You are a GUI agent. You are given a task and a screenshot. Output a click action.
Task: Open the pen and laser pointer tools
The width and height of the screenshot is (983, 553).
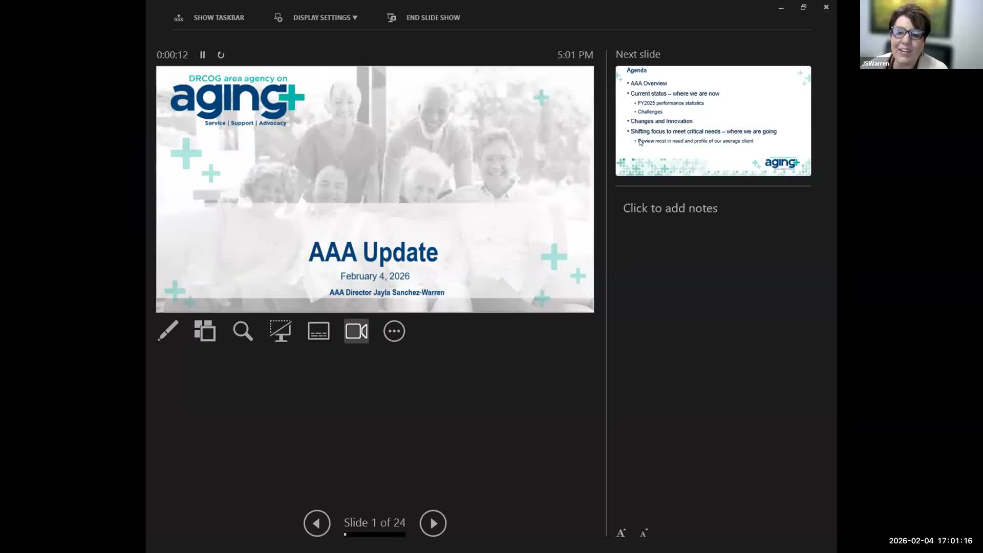pos(168,331)
